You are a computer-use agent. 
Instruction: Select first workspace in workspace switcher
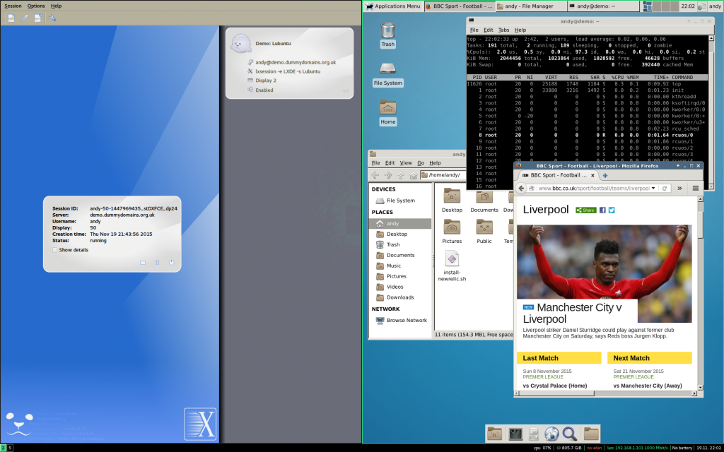pyautogui.click(x=648, y=6)
